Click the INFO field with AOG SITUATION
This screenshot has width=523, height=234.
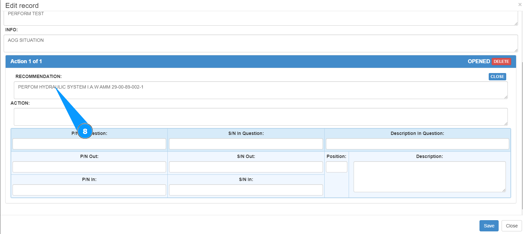pyautogui.click(x=261, y=43)
